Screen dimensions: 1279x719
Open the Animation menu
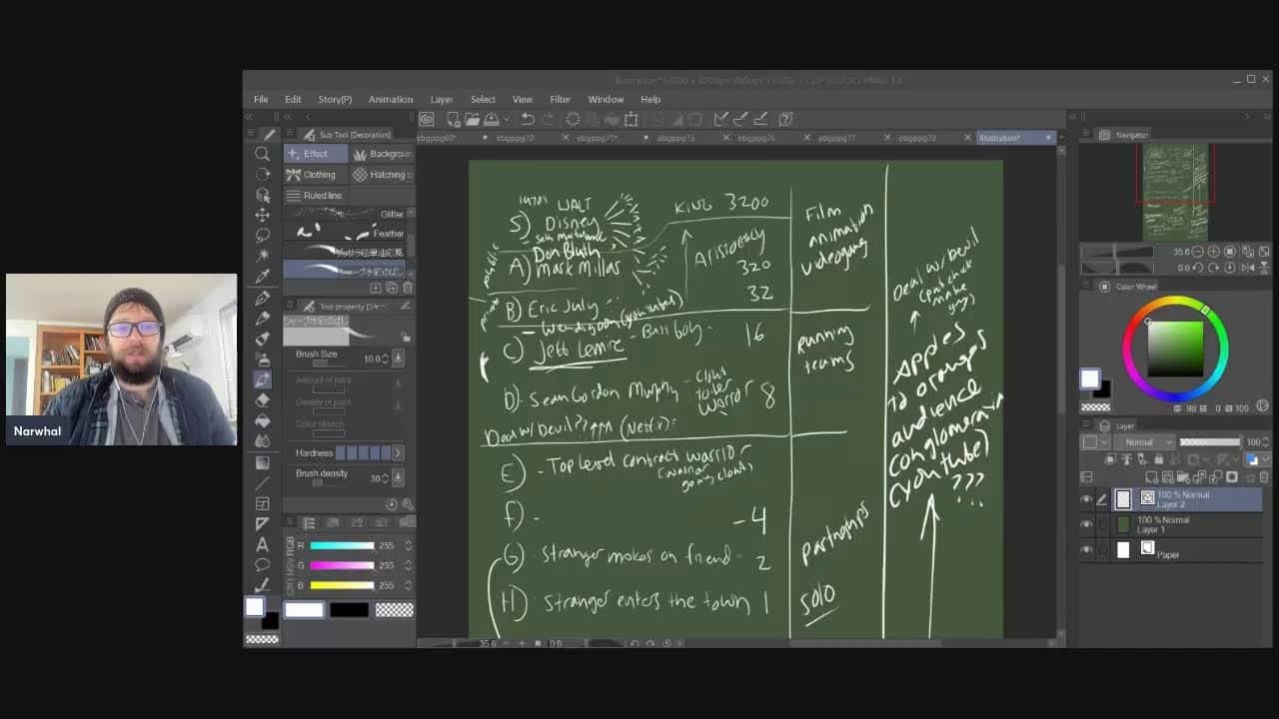[x=390, y=100]
